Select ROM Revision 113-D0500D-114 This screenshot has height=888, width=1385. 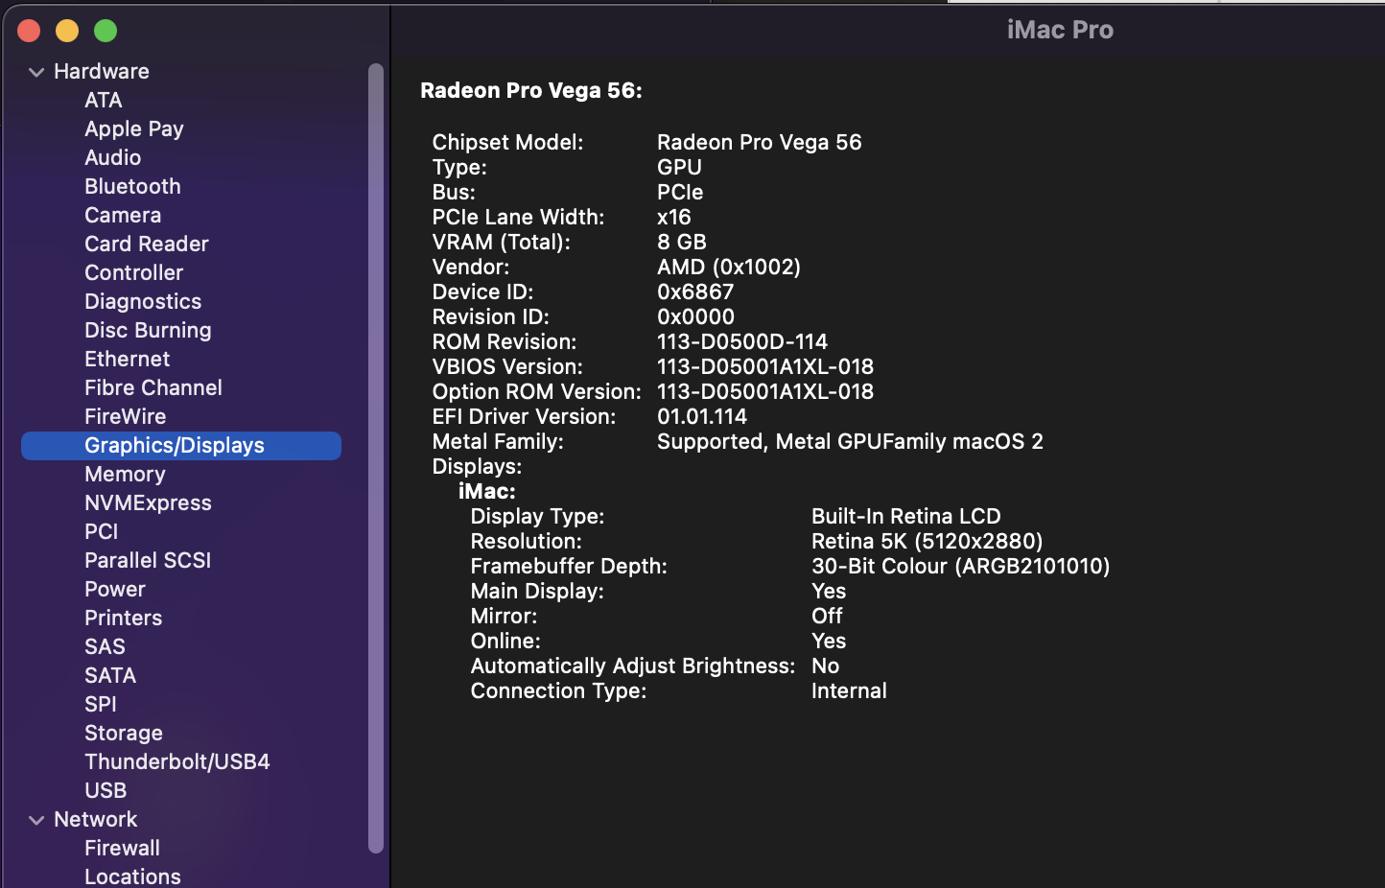coord(741,341)
